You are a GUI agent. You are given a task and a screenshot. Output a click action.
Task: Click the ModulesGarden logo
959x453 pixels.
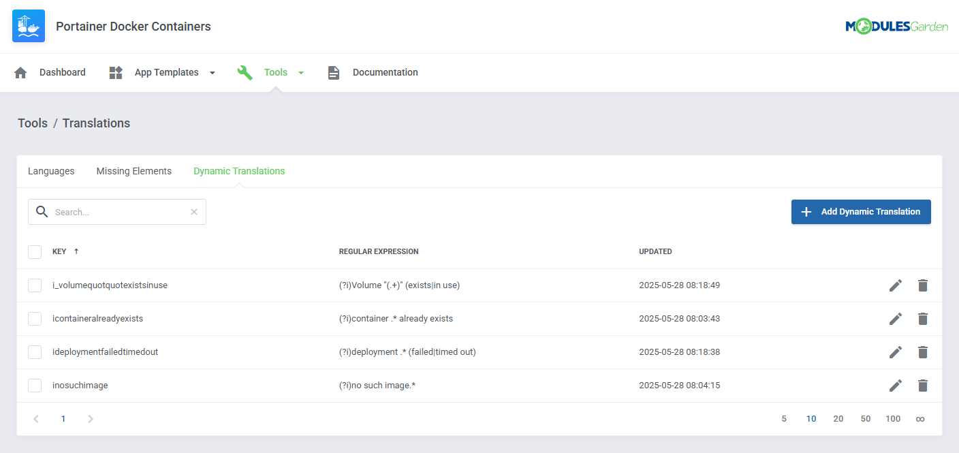pos(897,26)
